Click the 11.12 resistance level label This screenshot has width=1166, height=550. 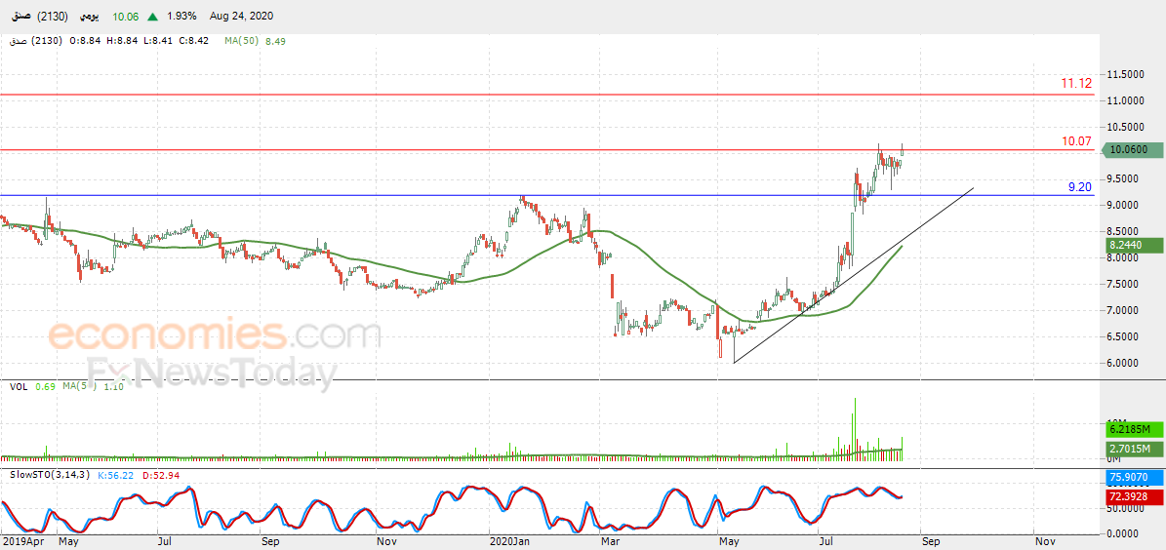tap(1076, 83)
